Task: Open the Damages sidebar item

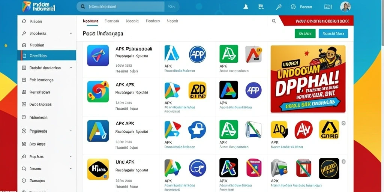Action: coord(47,181)
